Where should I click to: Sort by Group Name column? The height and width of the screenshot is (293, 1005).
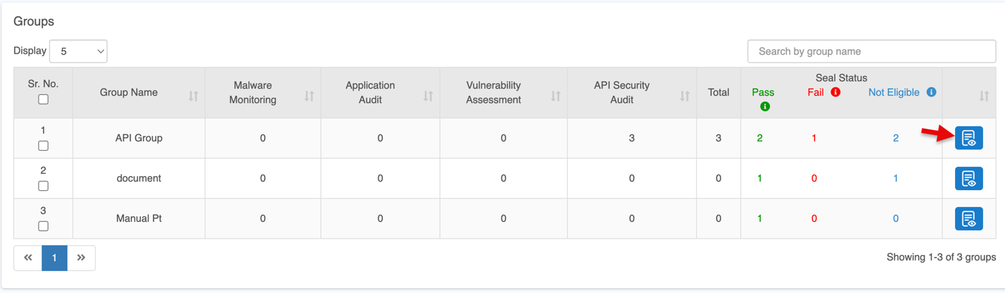(x=193, y=96)
